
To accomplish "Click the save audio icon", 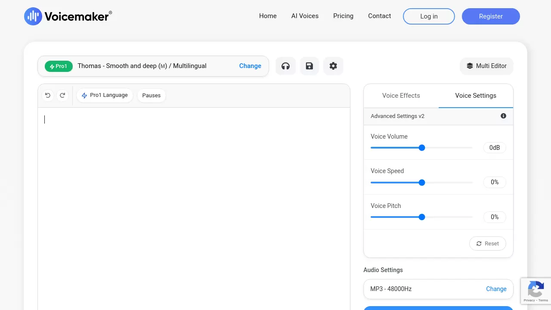I will click(x=310, y=66).
